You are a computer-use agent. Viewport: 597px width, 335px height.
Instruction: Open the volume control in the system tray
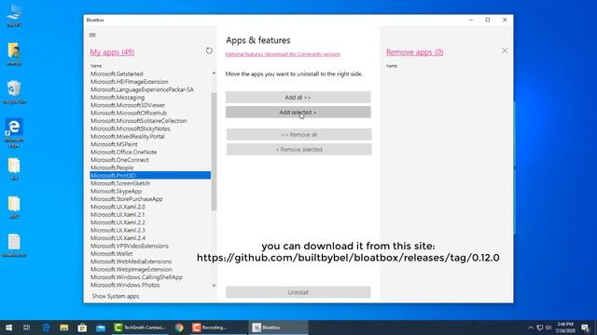coord(548,328)
